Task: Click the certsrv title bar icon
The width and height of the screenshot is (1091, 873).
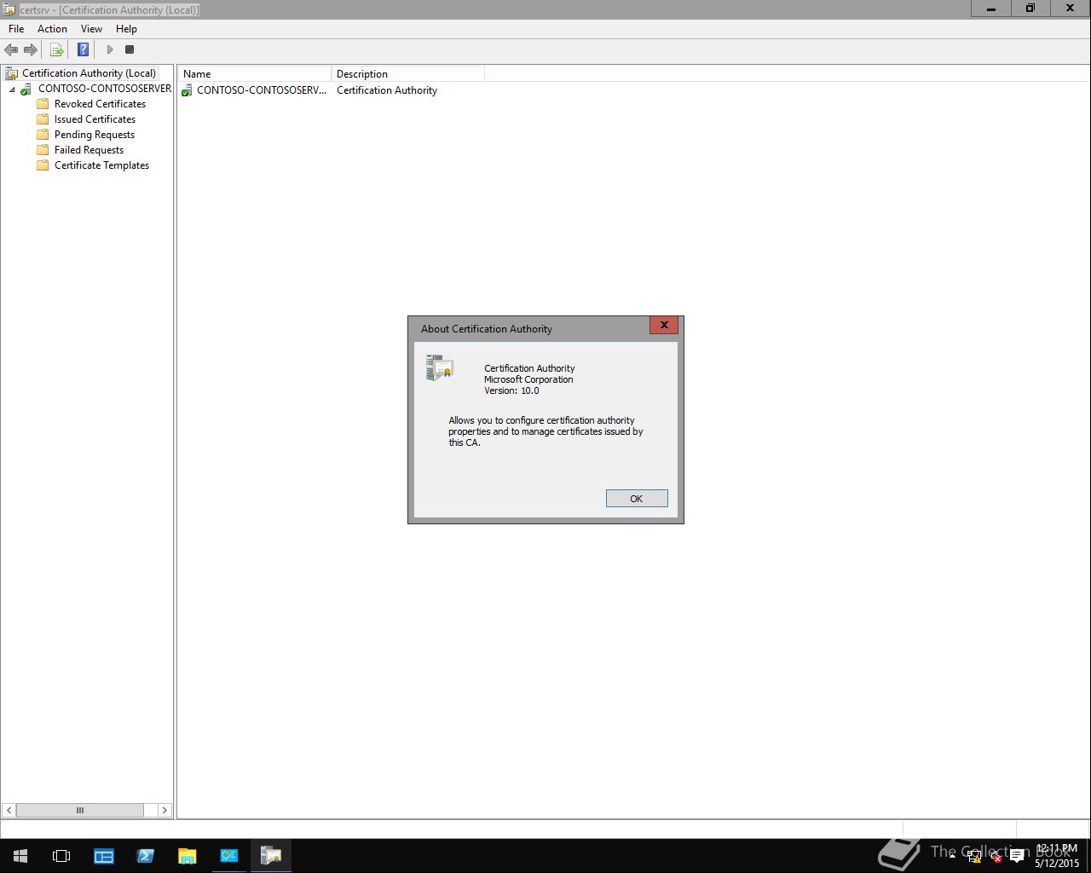Action: 9,9
